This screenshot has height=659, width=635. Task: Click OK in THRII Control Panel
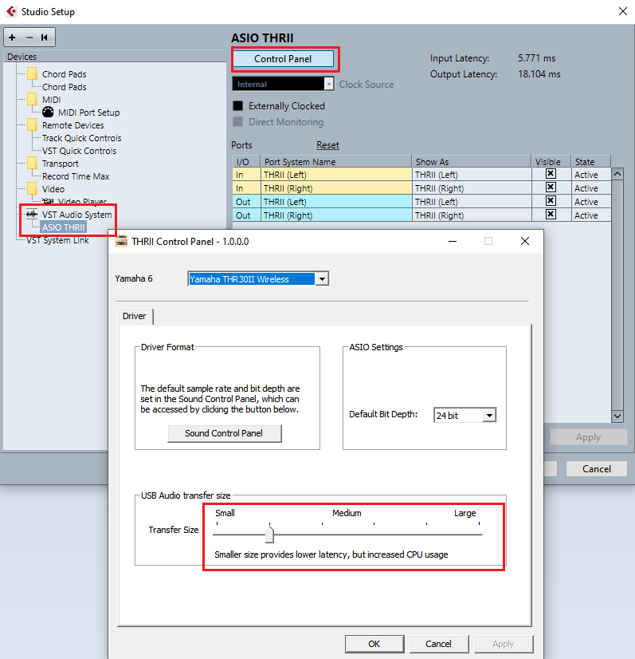(374, 644)
